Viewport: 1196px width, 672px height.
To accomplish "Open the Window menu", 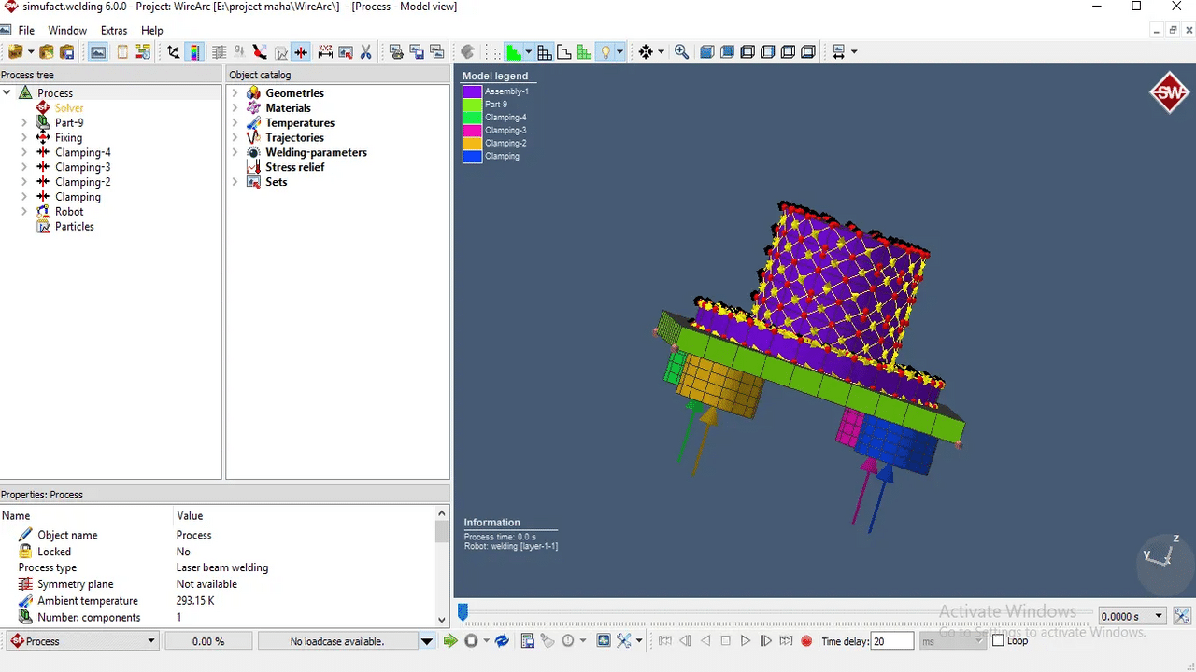I will pyautogui.click(x=67, y=31).
